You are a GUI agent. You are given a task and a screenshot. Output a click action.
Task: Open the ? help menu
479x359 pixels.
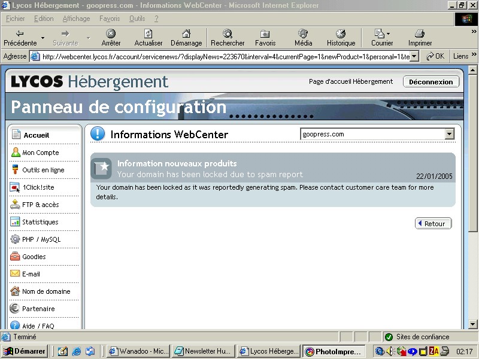(x=156, y=19)
